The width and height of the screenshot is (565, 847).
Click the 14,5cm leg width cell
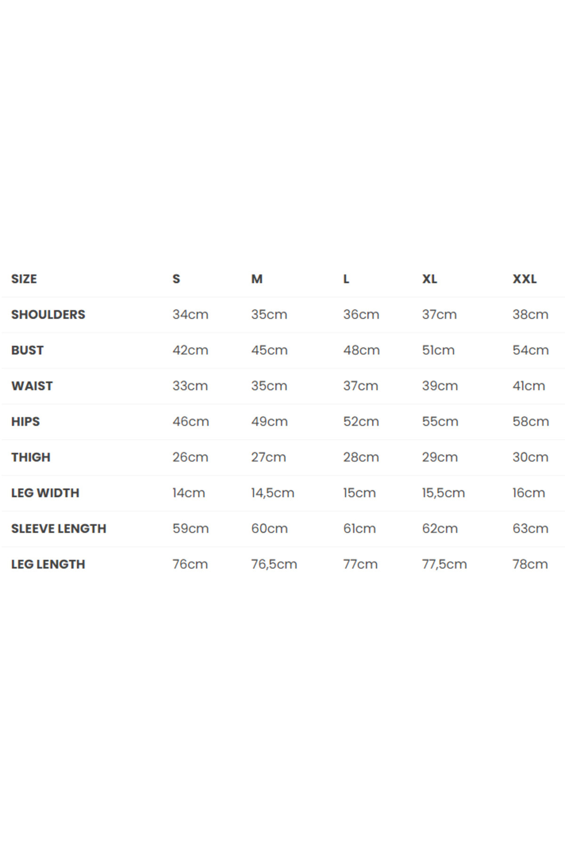273,493
